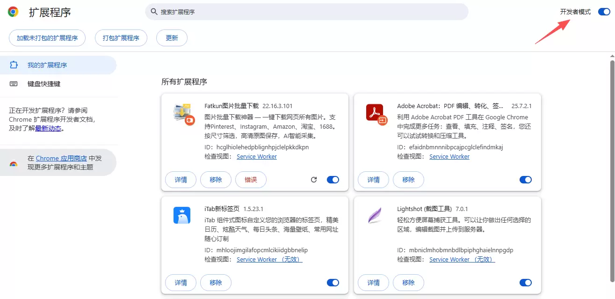Click iTab ID mhloojimgilafopcmlcikiidgbbnelip
The image size is (615, 299).
tap(262, 250)
